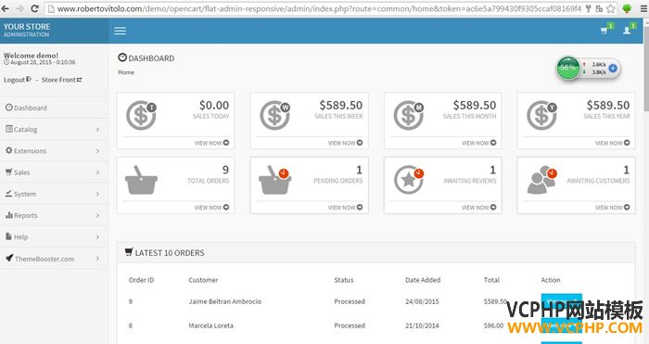The image size is (649, 344).
Task: Click the browser address bar URL
Action: pos(319,8)
